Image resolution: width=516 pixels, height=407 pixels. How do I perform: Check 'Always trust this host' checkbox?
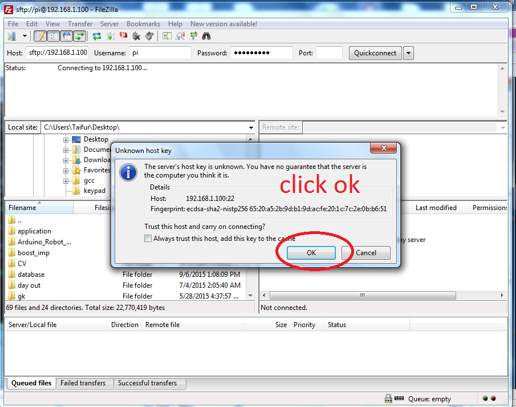(x=148, y=238)
